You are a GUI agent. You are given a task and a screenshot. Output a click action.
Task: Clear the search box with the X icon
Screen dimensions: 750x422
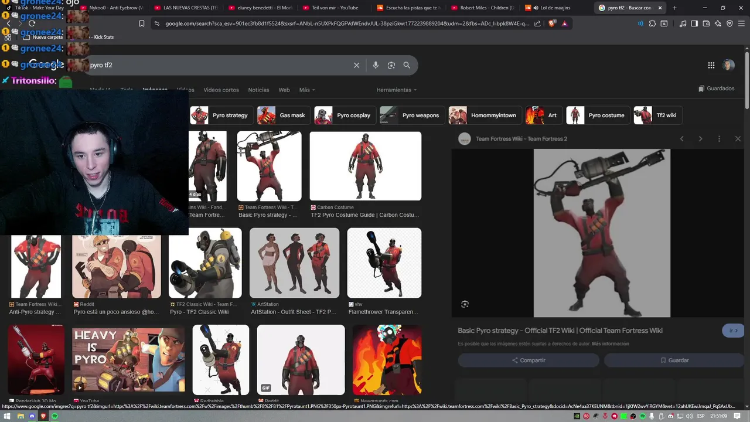pos(356,65)
